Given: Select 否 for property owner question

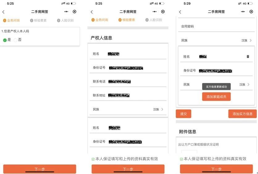Looking at the screenshot, I should [15, 40].
